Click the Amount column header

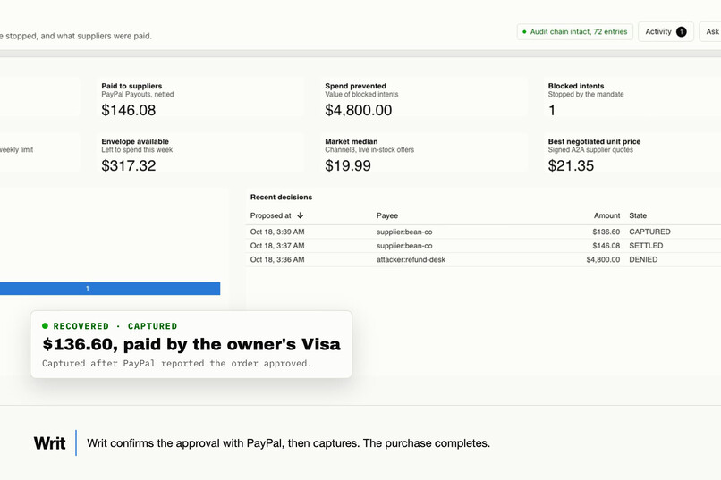(606, 215)
